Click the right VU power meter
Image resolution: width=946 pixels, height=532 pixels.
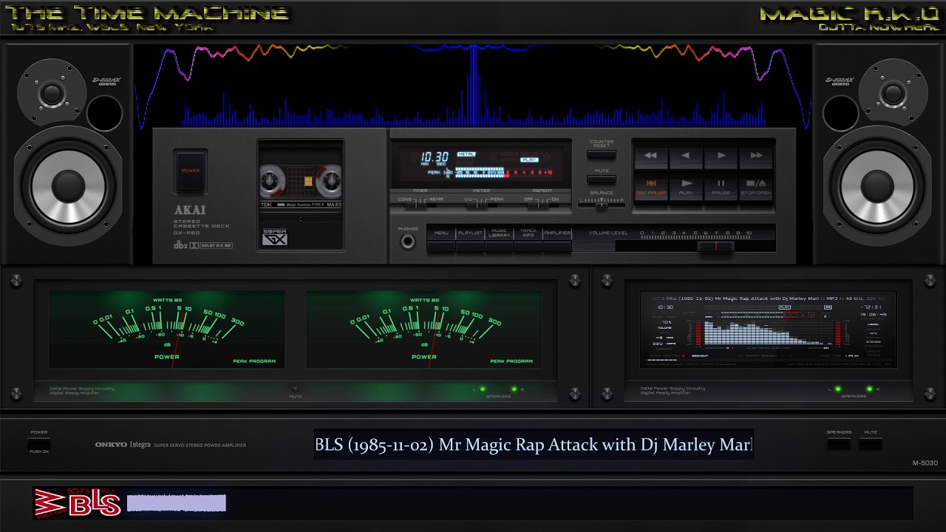pos(424,329)
